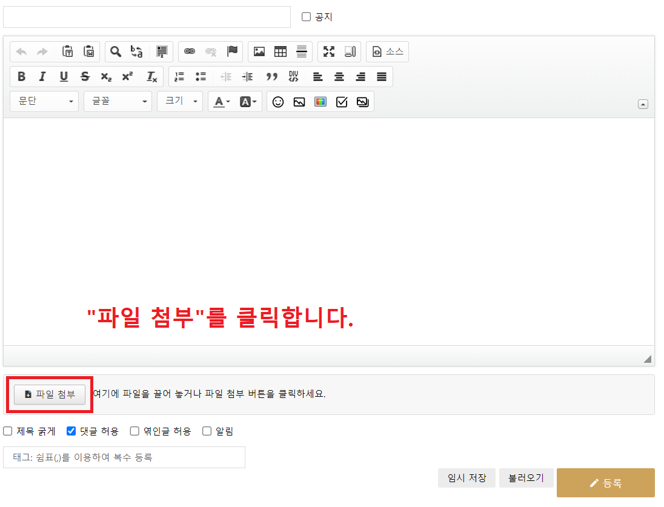Maximize the editor area
This screenshot has height=507, width=664.
329,51
